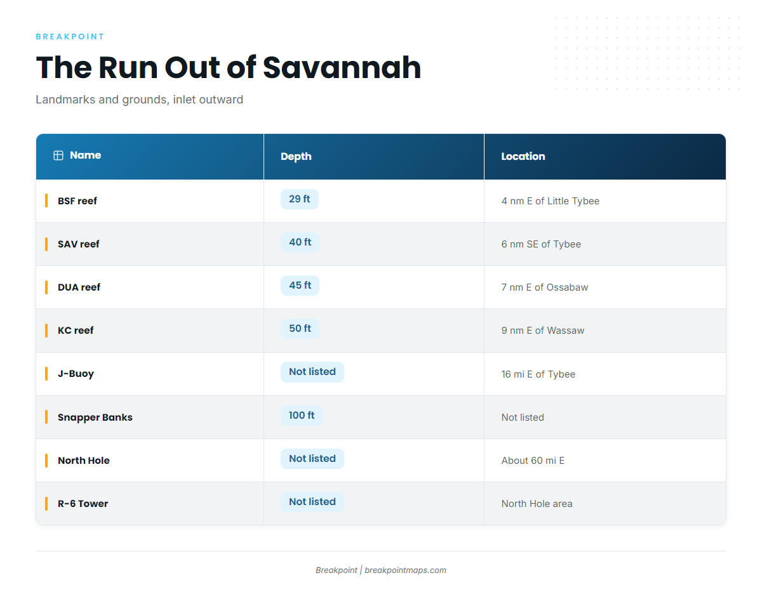
Task: Click the subtitle Landmarks and grounds, inlet outward
Action: point(140,100)
